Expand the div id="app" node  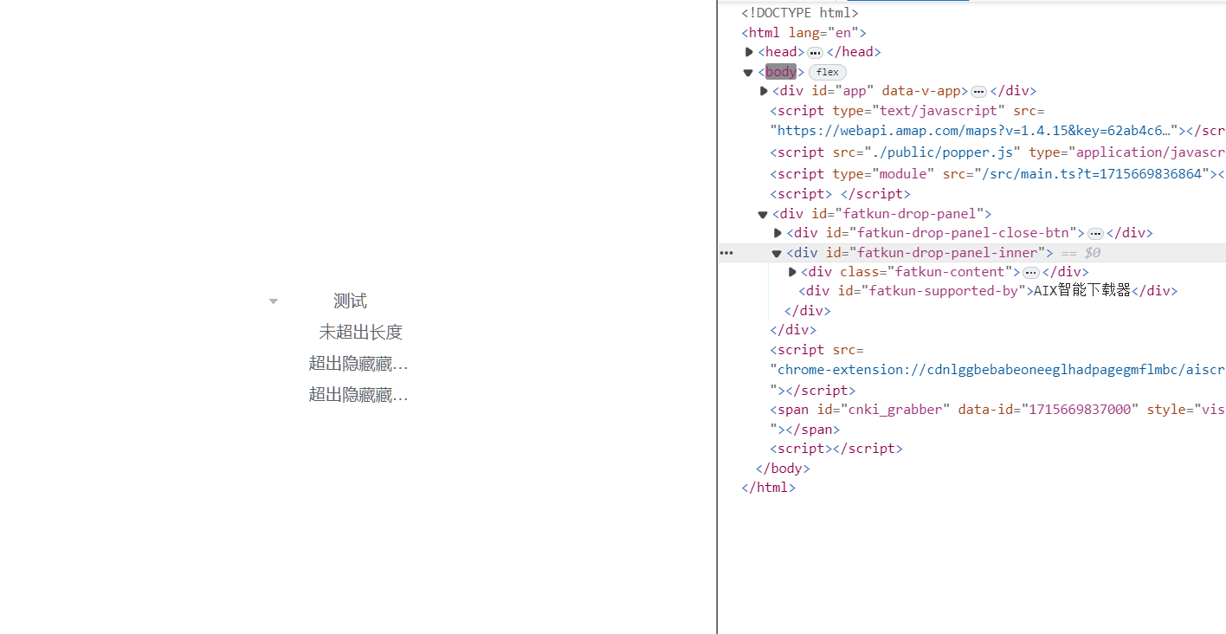pyautogui.click(x=764, y=91)
